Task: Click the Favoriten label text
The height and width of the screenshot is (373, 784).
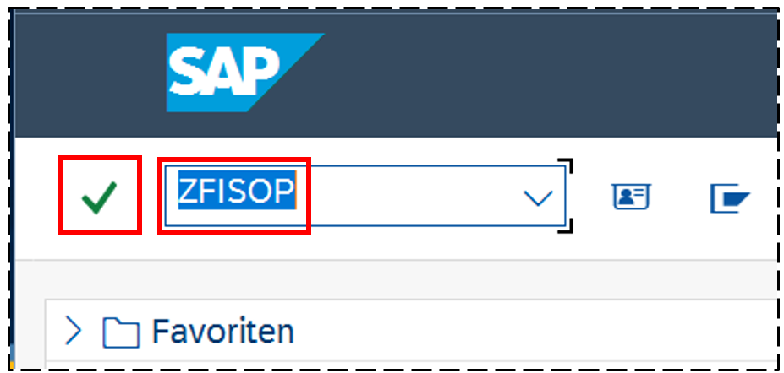Action: tap(223, 331)
